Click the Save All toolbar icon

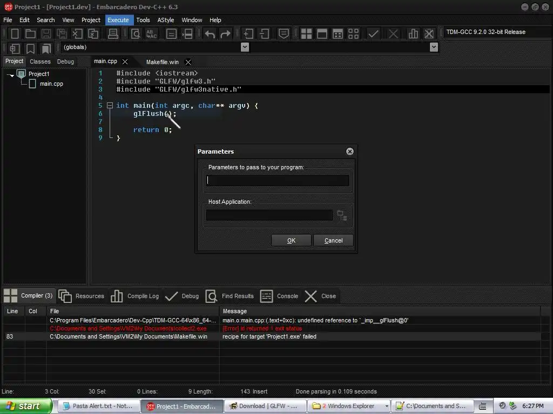(x=62, y=34)
